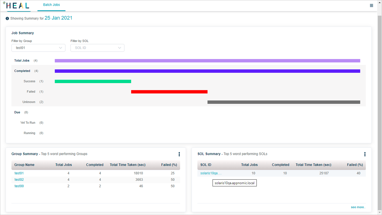Click the 25 Jan 2021 date

pos(58,18)
